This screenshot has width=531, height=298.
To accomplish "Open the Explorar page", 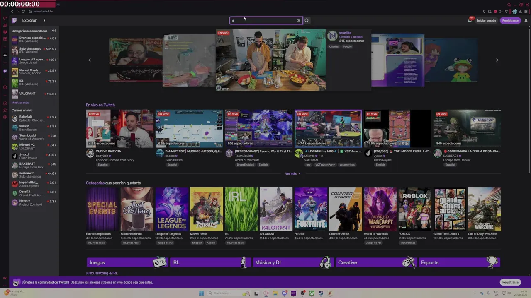I will click(29, 20).
